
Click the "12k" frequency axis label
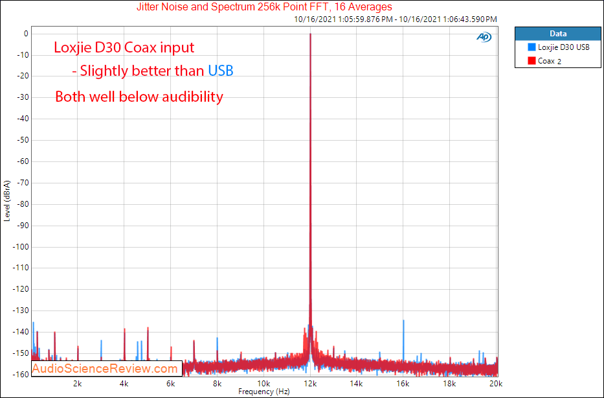click(x=310, y=384)
